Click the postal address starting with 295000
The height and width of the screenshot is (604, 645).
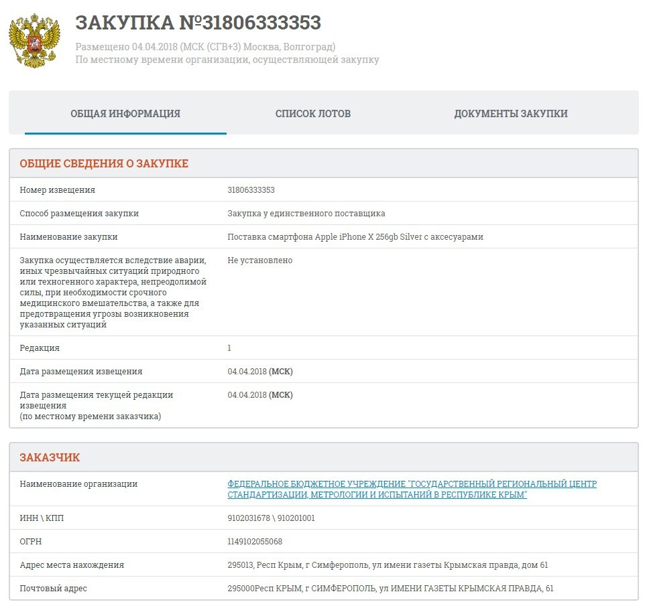point(390,589)
